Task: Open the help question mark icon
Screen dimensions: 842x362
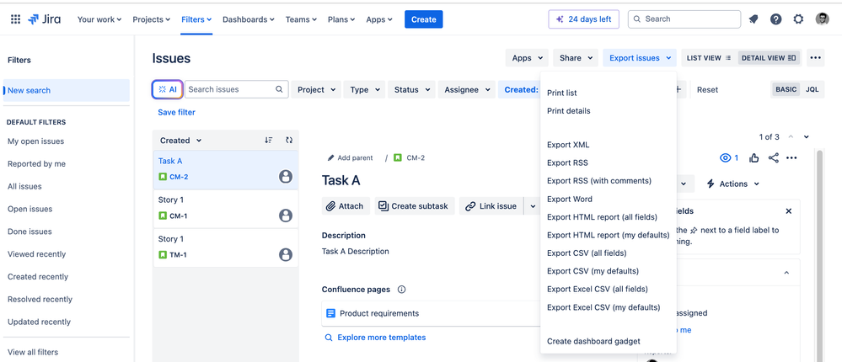Action: 776,19
